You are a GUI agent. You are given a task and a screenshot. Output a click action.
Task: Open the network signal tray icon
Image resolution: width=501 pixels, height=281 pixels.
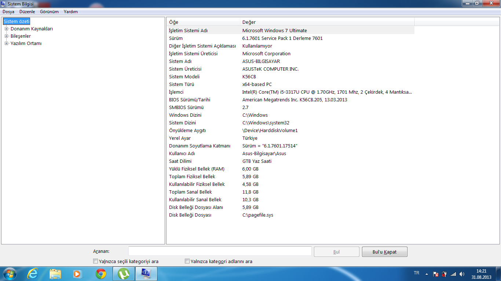[453, 274]
